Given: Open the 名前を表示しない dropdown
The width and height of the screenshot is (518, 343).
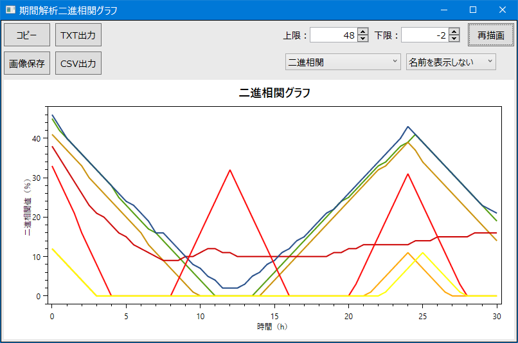Looking at the screenshot, I should point(451,62).
